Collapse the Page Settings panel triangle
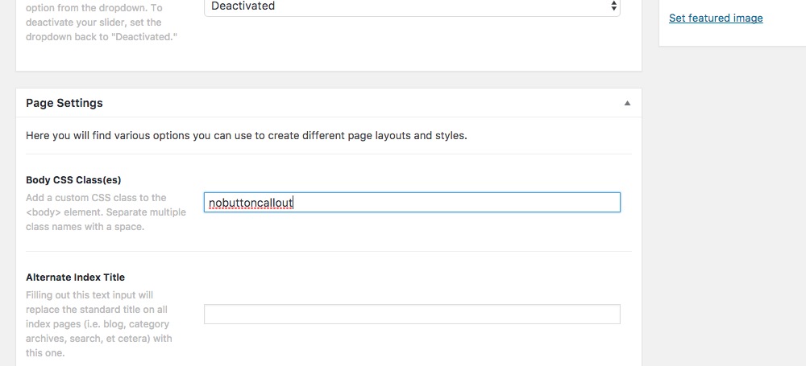This screenshot has width=806, height=366. tap(627, 103)
